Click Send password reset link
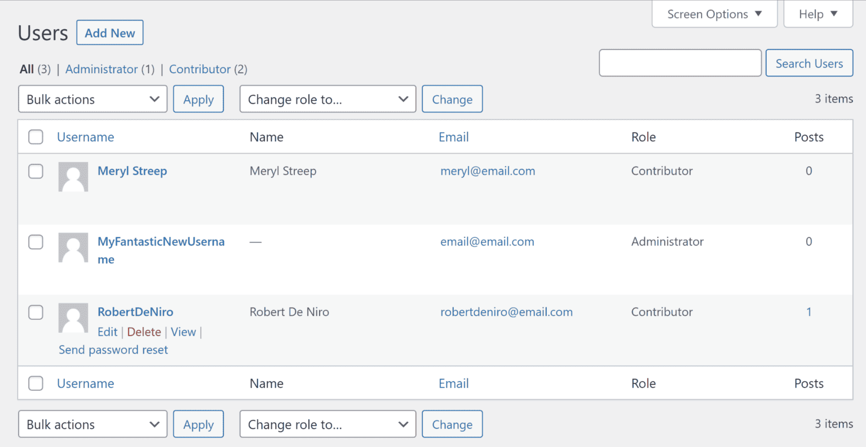 [x=113, y=350]
